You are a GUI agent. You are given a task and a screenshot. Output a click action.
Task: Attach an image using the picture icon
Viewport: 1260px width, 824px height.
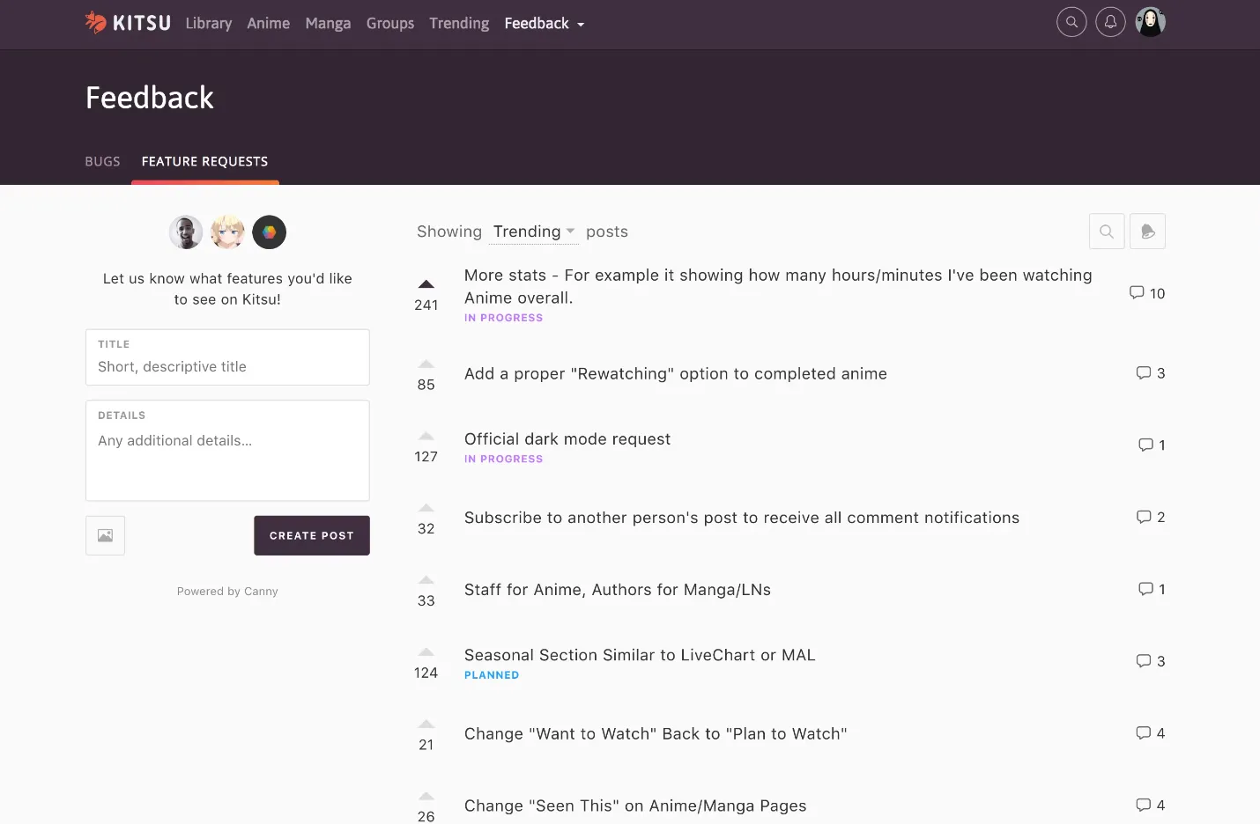tap(105, 535)
